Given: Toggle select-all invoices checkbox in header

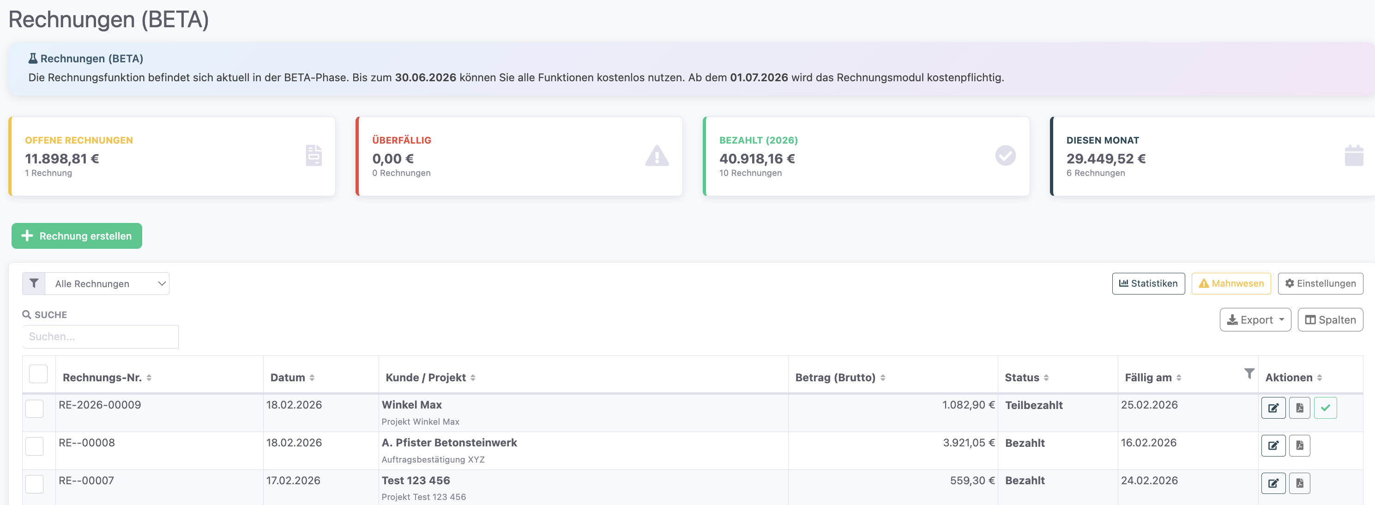Looking at the screenshot, I should tap(38, 374).
